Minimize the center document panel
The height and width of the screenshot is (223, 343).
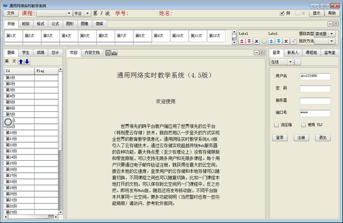click(257, 52)
